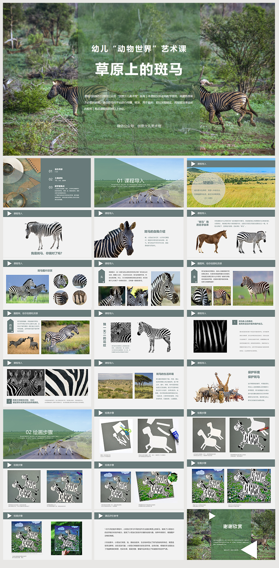
Task: Select the 03 教学重难点 list item
Action: pyautogui.click(x=59, y=187)
